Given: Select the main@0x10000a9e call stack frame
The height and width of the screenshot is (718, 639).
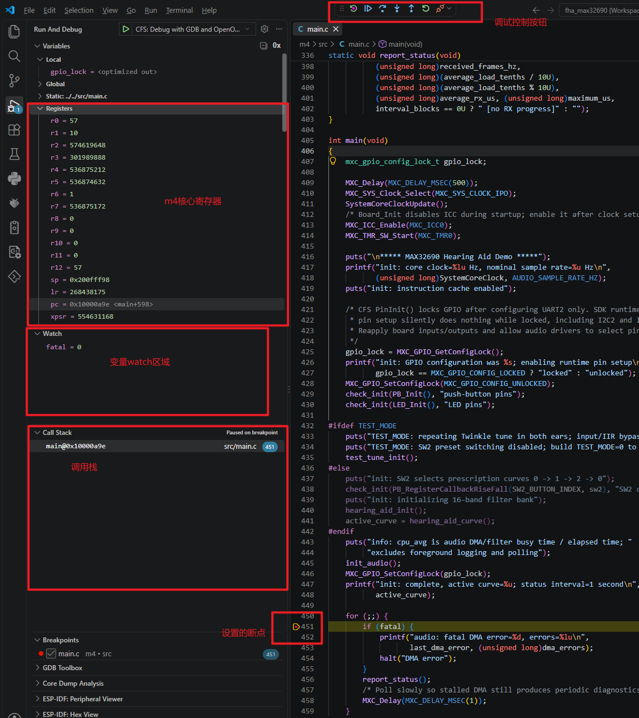Looking at the screenshot, I should [x=157, y=446].
